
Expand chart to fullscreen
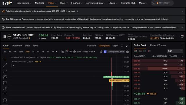[x=127, y=46]
